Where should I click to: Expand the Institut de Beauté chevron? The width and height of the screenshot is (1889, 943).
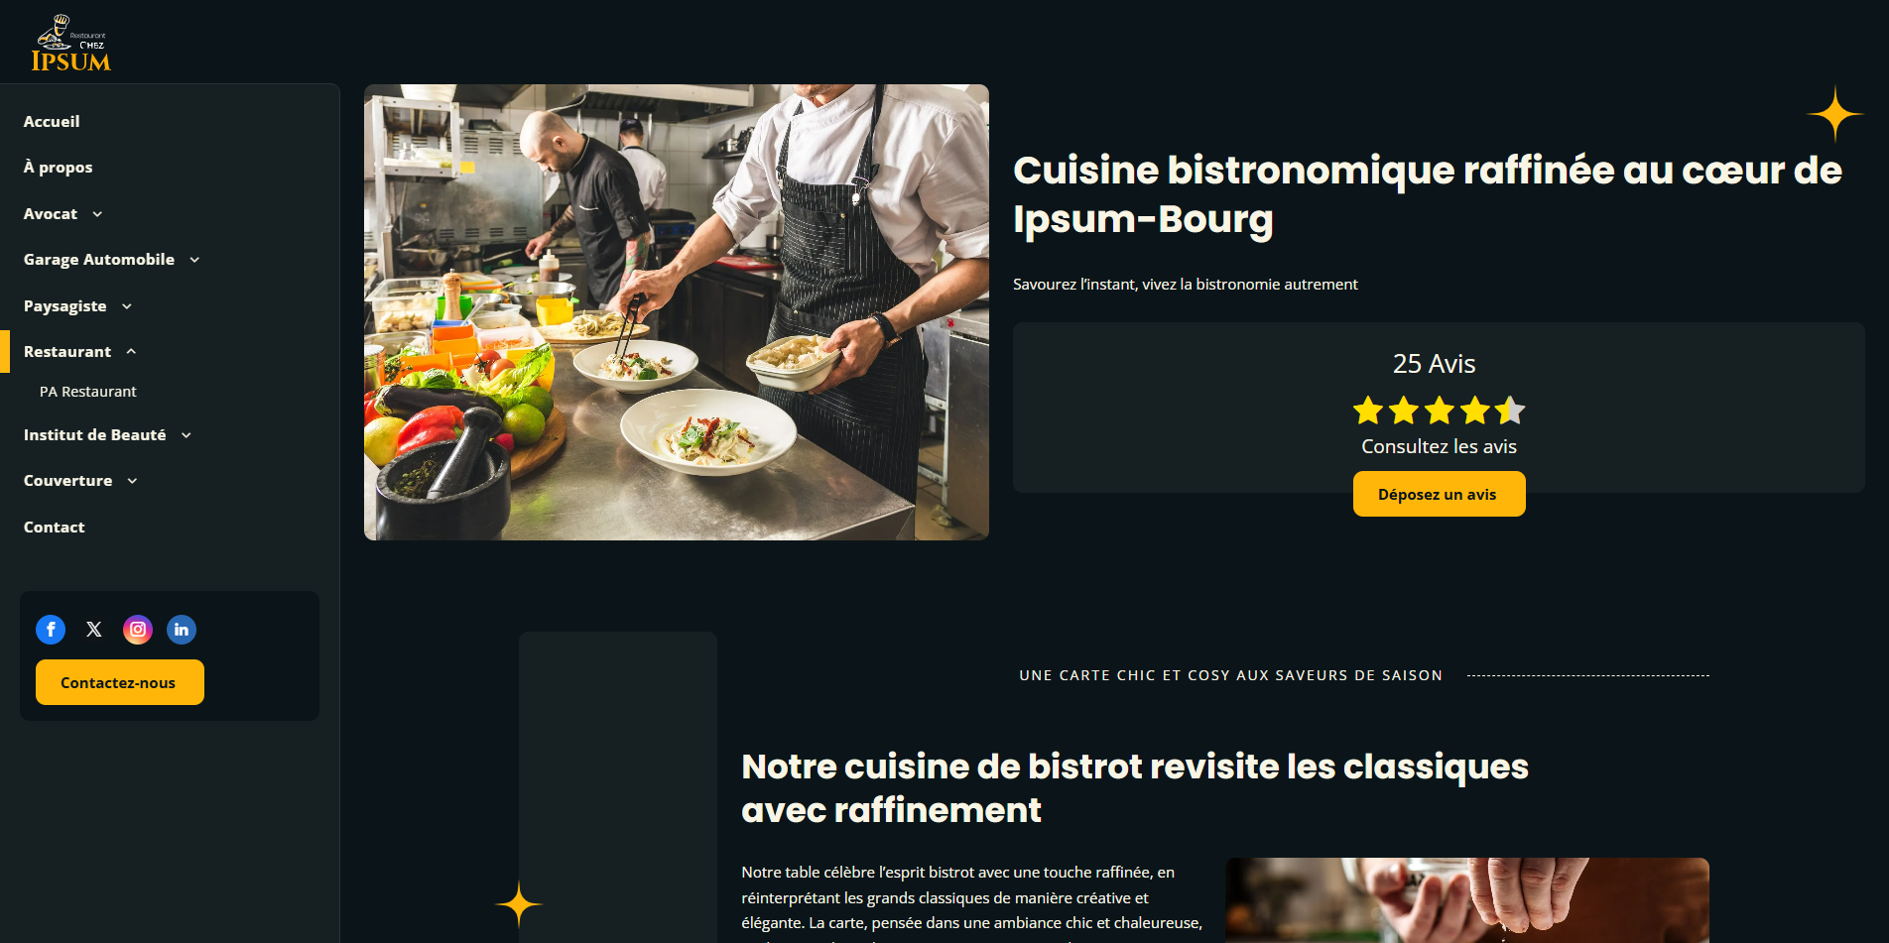[187, 435]
